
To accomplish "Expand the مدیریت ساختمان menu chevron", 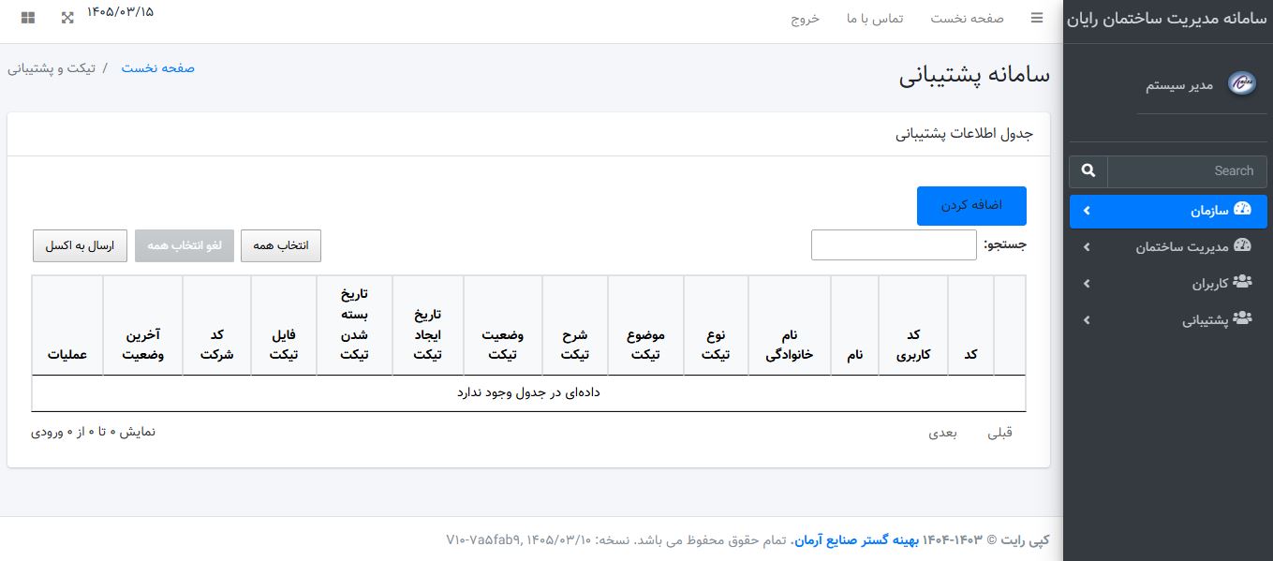I will [x=1087, y=247].
